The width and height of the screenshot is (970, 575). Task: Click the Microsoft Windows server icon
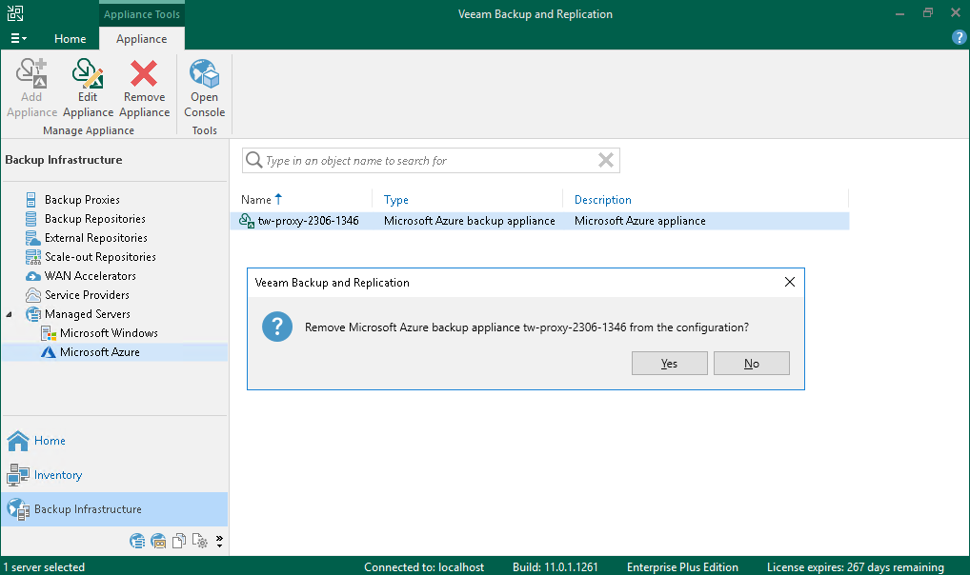tap(49, 333)
